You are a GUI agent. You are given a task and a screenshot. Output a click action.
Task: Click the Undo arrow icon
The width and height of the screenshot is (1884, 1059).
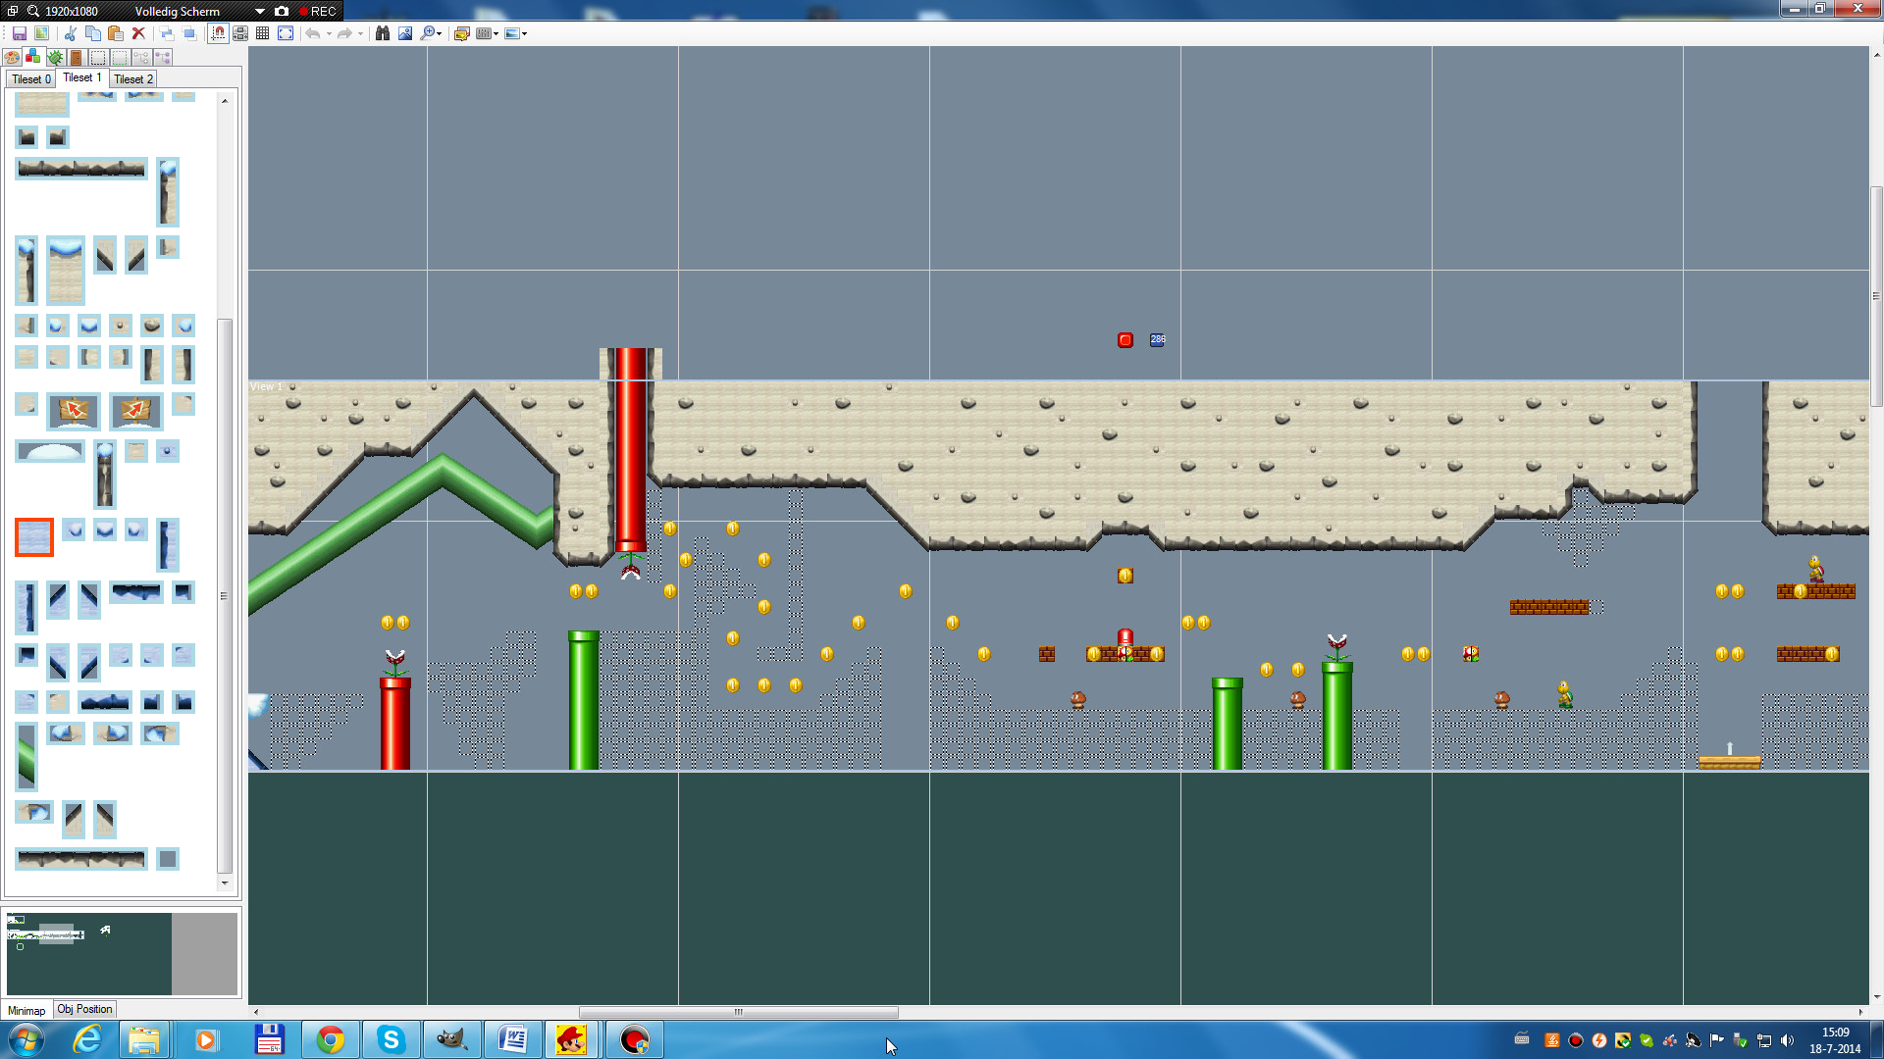pos(313,33)
